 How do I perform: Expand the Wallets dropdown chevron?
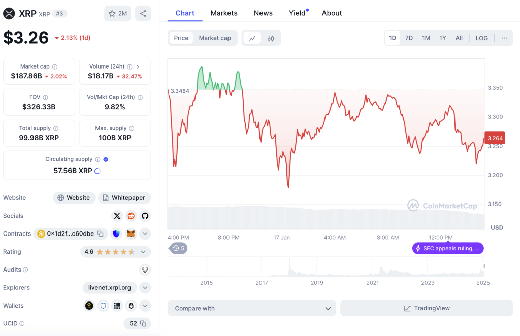click(145, 306)
